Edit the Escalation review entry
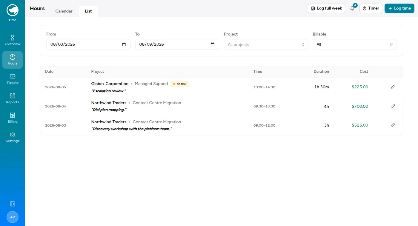Image resolution: width=418 pixels, height=226 pixels. (393, 87)
